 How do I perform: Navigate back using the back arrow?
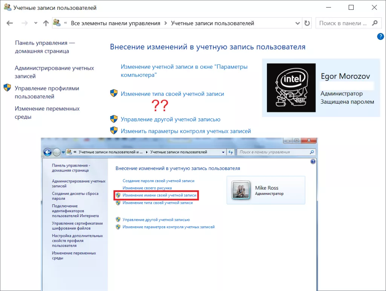pos(9,23)
